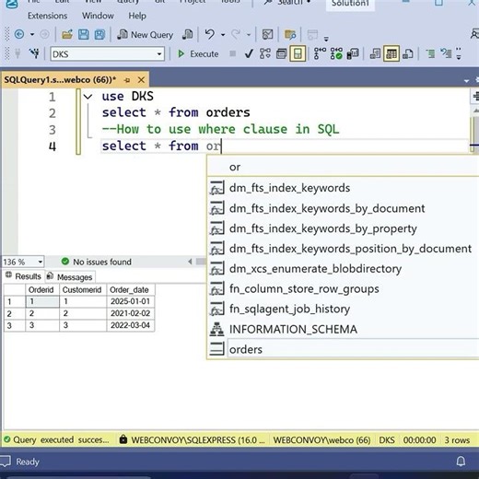Choose dm_fts_index_keywords_position_by_document suggestion
Screen dimensions: 479x479
pyautogui.click(x=344, y=249)
